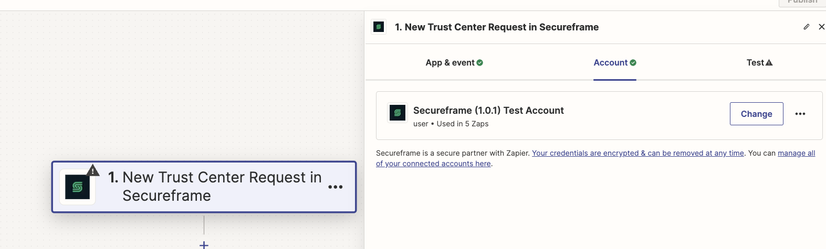This screenshot has height=249, width=826.
Task: Click the Secureframe icon in panel header
Action: 379,27
